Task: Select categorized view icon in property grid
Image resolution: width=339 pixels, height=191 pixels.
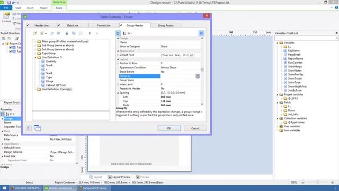Action: point(118,33)
